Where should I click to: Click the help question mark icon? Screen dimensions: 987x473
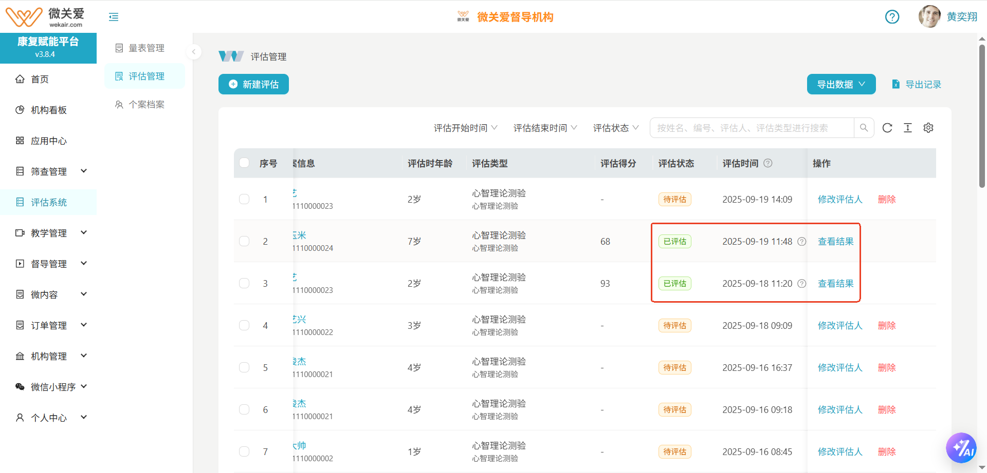pyautogui.click(x=892, y=17)
